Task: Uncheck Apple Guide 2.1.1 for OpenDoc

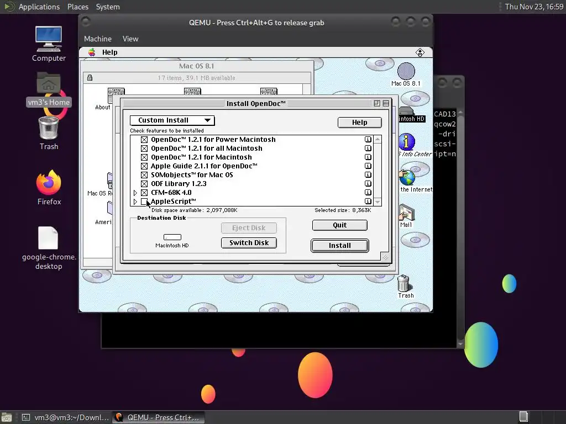Action: 144,166
